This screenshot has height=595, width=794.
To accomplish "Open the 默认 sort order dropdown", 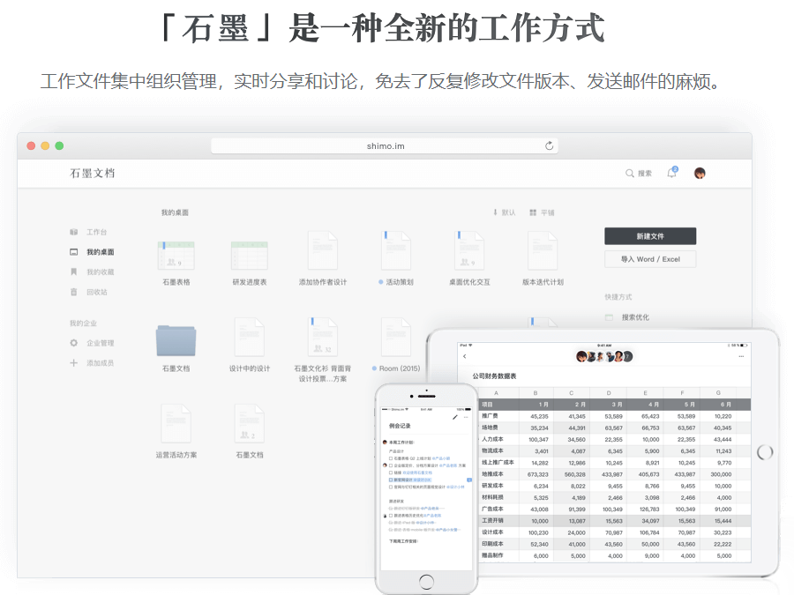I will point(505,212).
